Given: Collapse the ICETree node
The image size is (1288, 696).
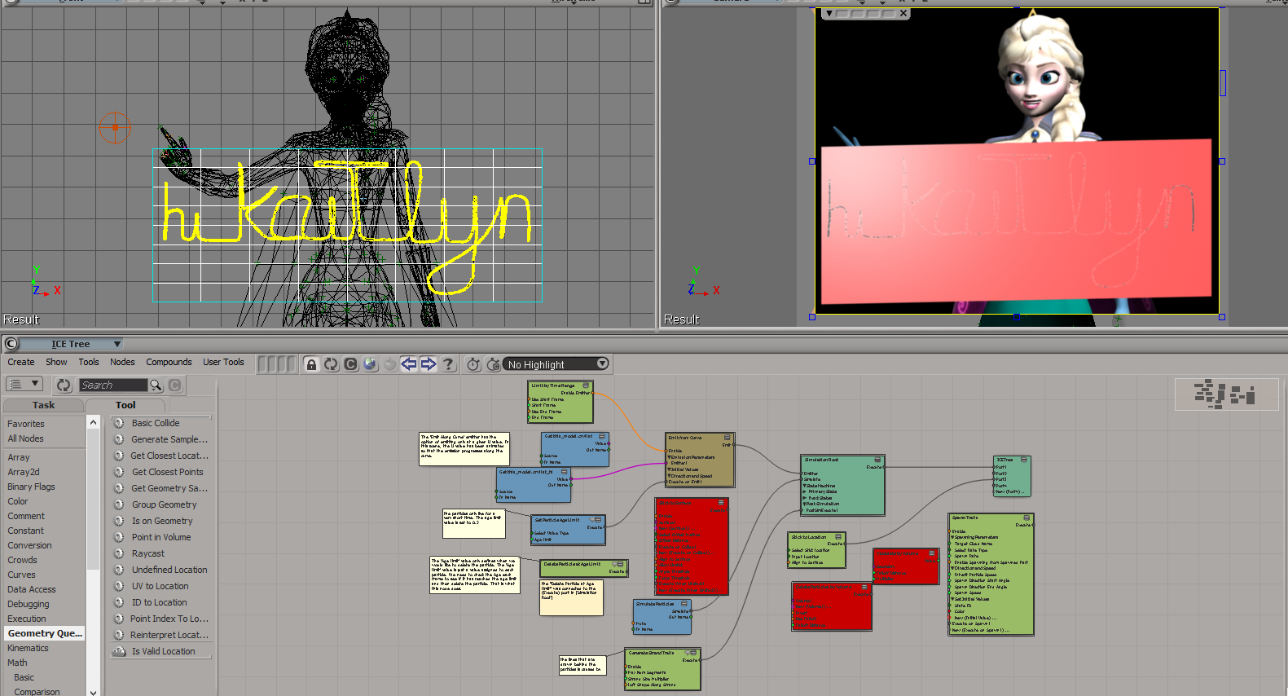Looking at the screenshot, I should coord(1024,460).
